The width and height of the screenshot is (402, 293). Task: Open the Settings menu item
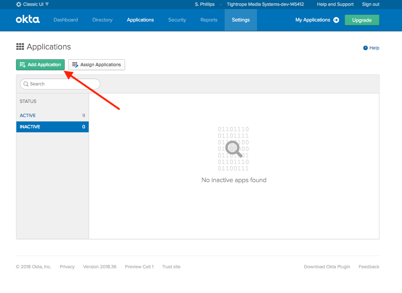[x=241, y=20]
